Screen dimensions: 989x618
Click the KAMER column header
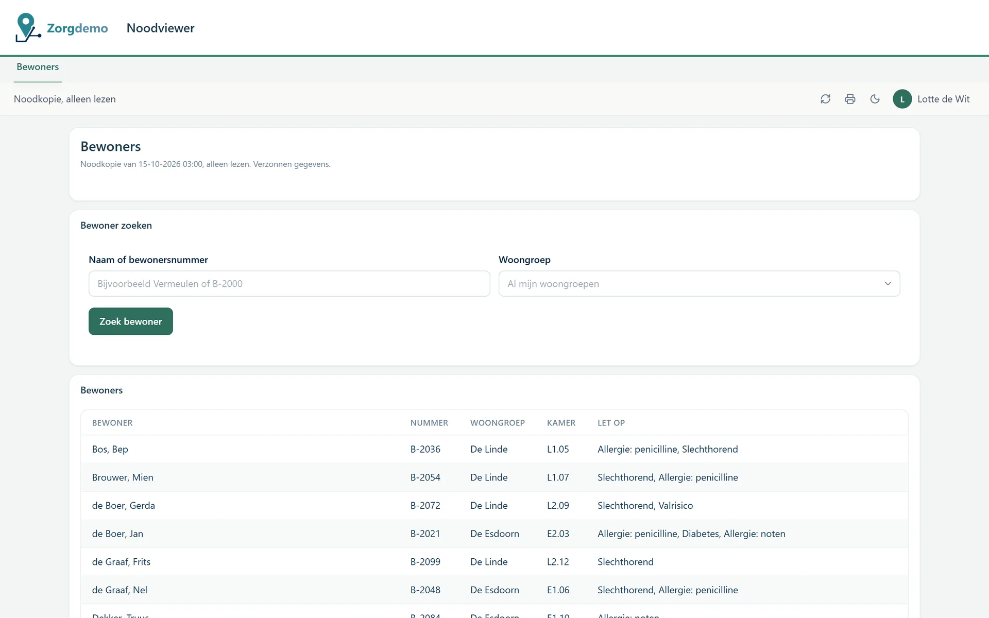click(561, 423)
